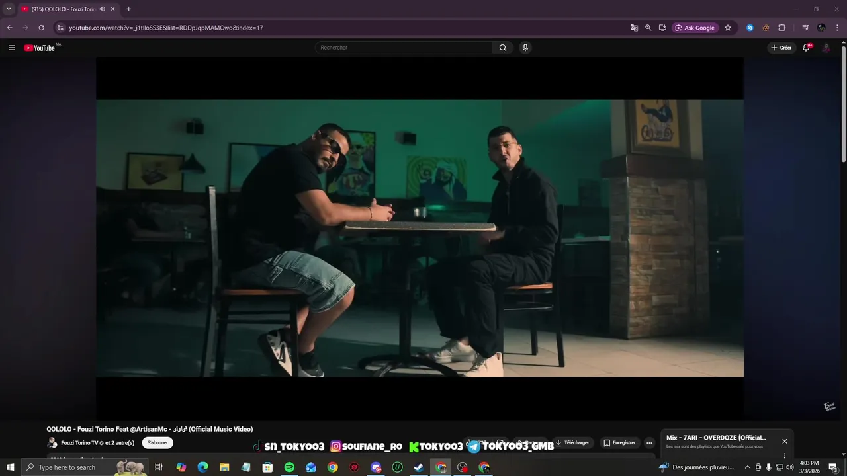This screenshot has height=476, width=847.
Task: Open Steam from the taskbar
Action: pos(419,467)
